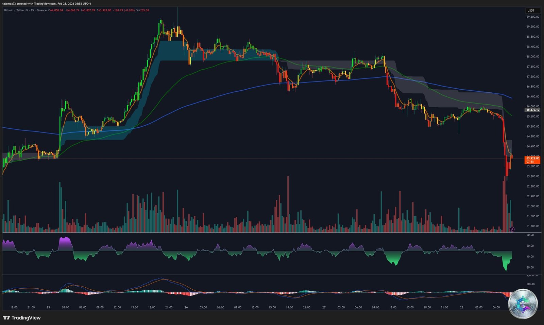Screen dimensions: 544x325
Task: Open the interval menu via the 15 label
Action: point(32,10)
